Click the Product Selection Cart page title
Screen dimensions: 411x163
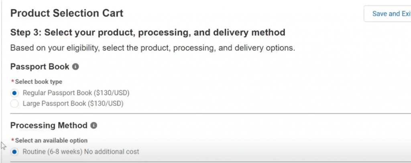[x=67, y=13]
